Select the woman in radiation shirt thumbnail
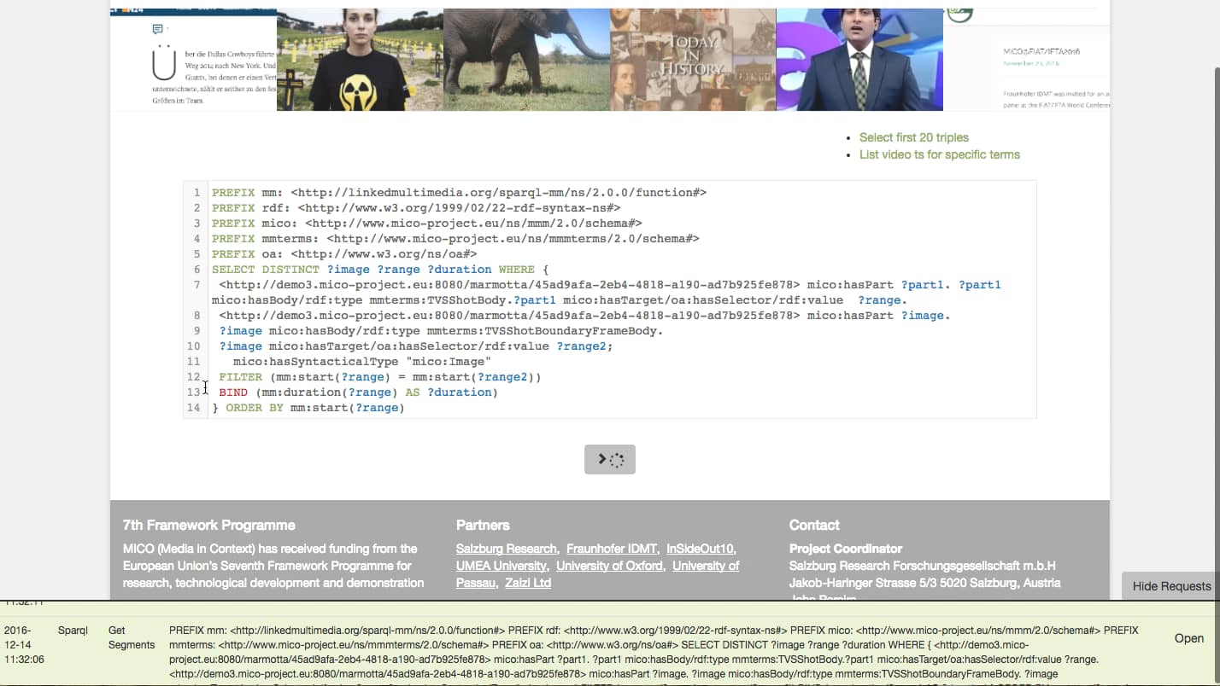 (x=360, y=60)
